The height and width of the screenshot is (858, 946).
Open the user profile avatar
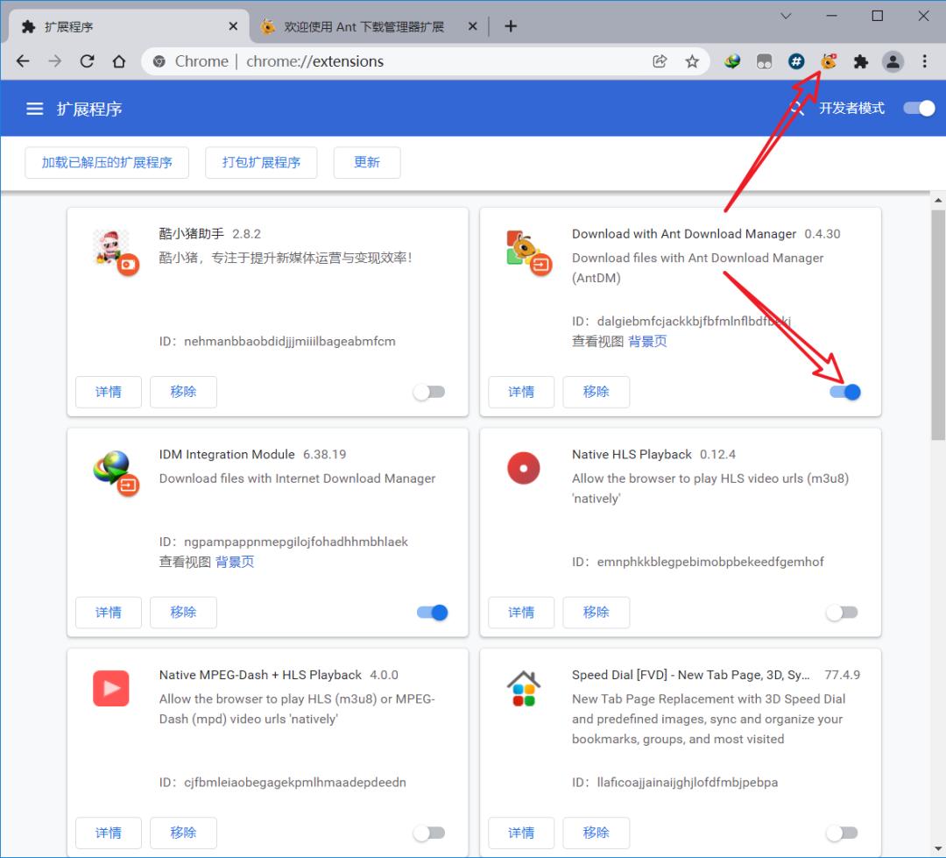(893, 61)
